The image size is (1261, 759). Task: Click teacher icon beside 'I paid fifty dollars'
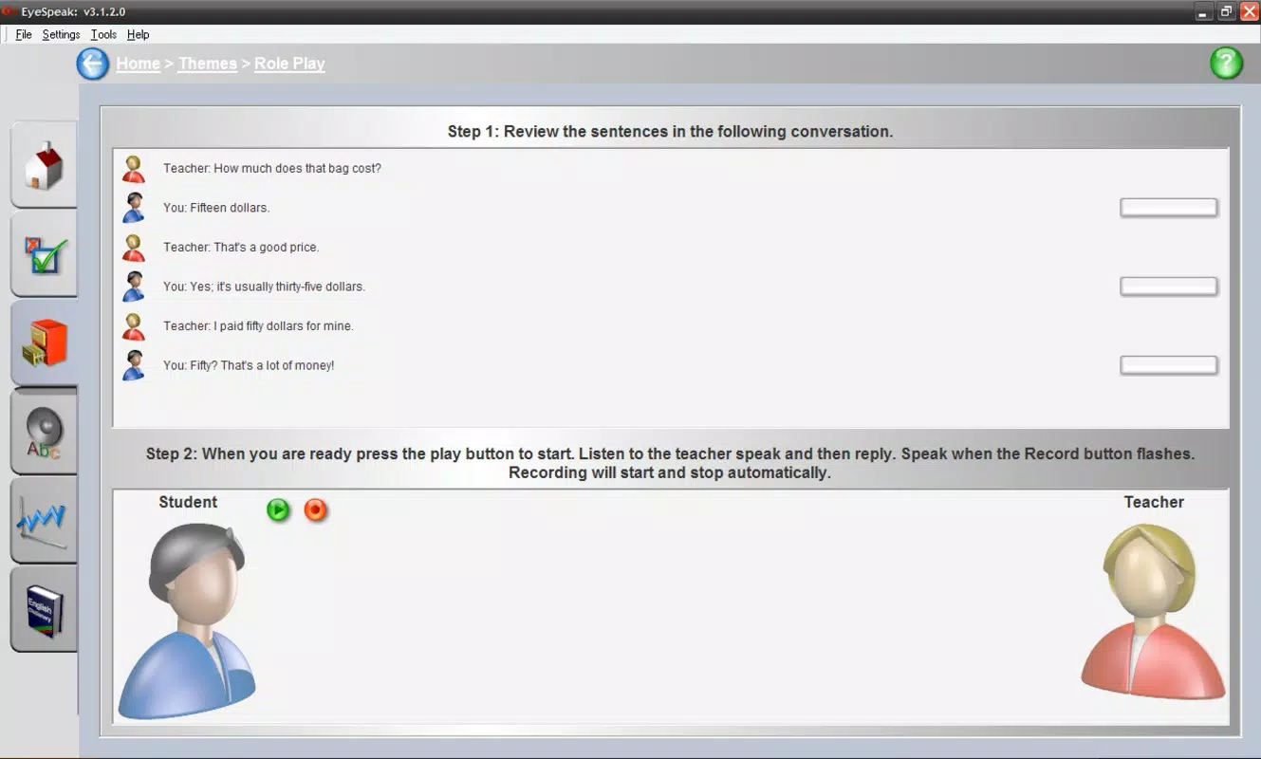(134, 326)
